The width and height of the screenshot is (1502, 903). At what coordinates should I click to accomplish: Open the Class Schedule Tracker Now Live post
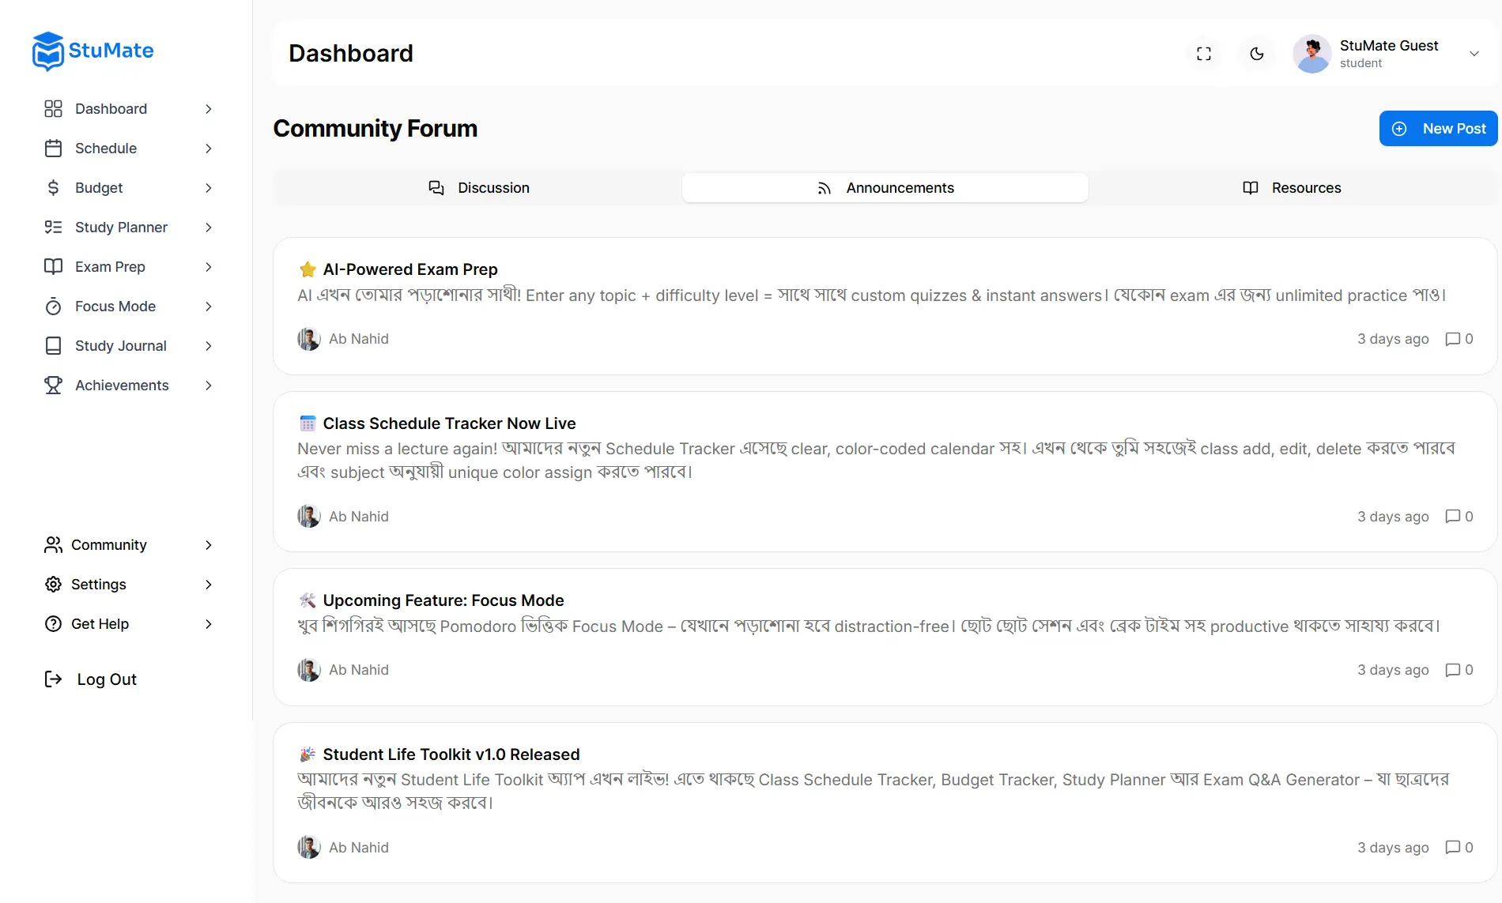pyautogui.click(x=449, y=423)
